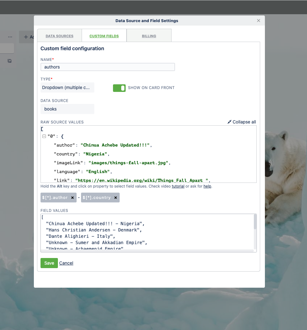Screen dimensions: 307x330
Task: Open the video tutorial link
Action: 178,186
